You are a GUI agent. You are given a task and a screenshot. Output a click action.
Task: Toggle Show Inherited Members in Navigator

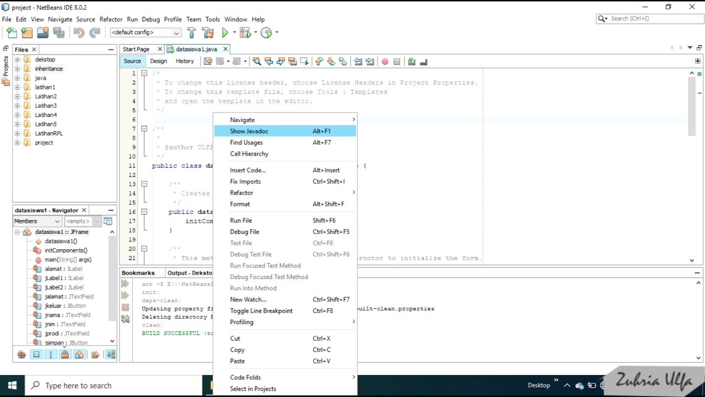tap(21, 355)
